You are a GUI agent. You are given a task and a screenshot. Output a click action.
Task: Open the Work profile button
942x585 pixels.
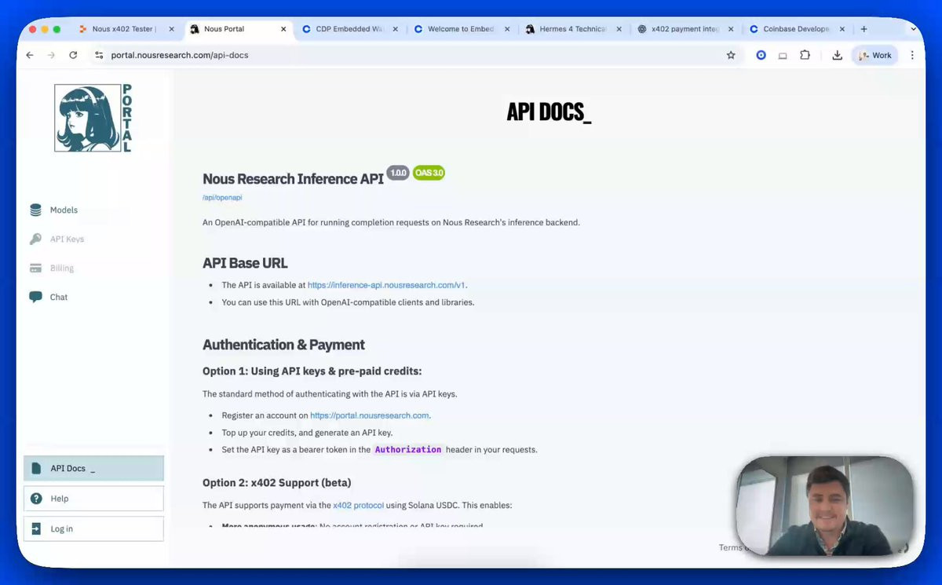(x=874, y=55)
